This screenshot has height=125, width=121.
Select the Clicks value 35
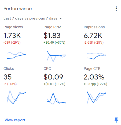tap(8, 77)
